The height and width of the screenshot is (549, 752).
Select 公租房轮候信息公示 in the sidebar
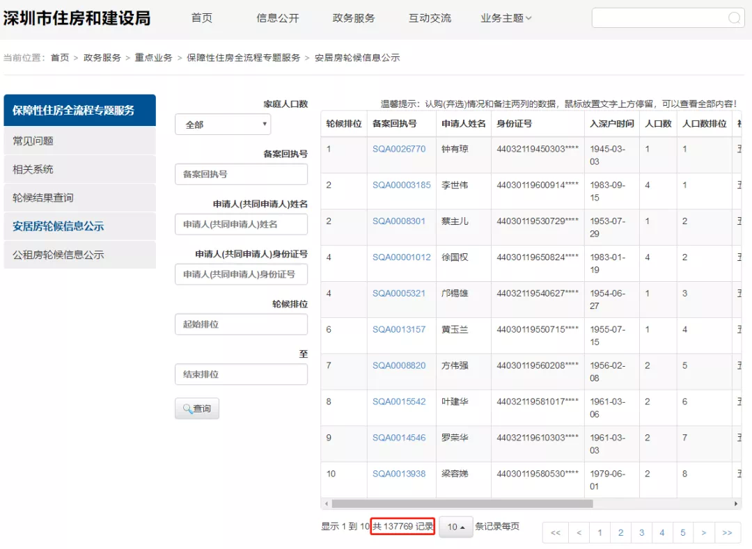click(58, 255)
